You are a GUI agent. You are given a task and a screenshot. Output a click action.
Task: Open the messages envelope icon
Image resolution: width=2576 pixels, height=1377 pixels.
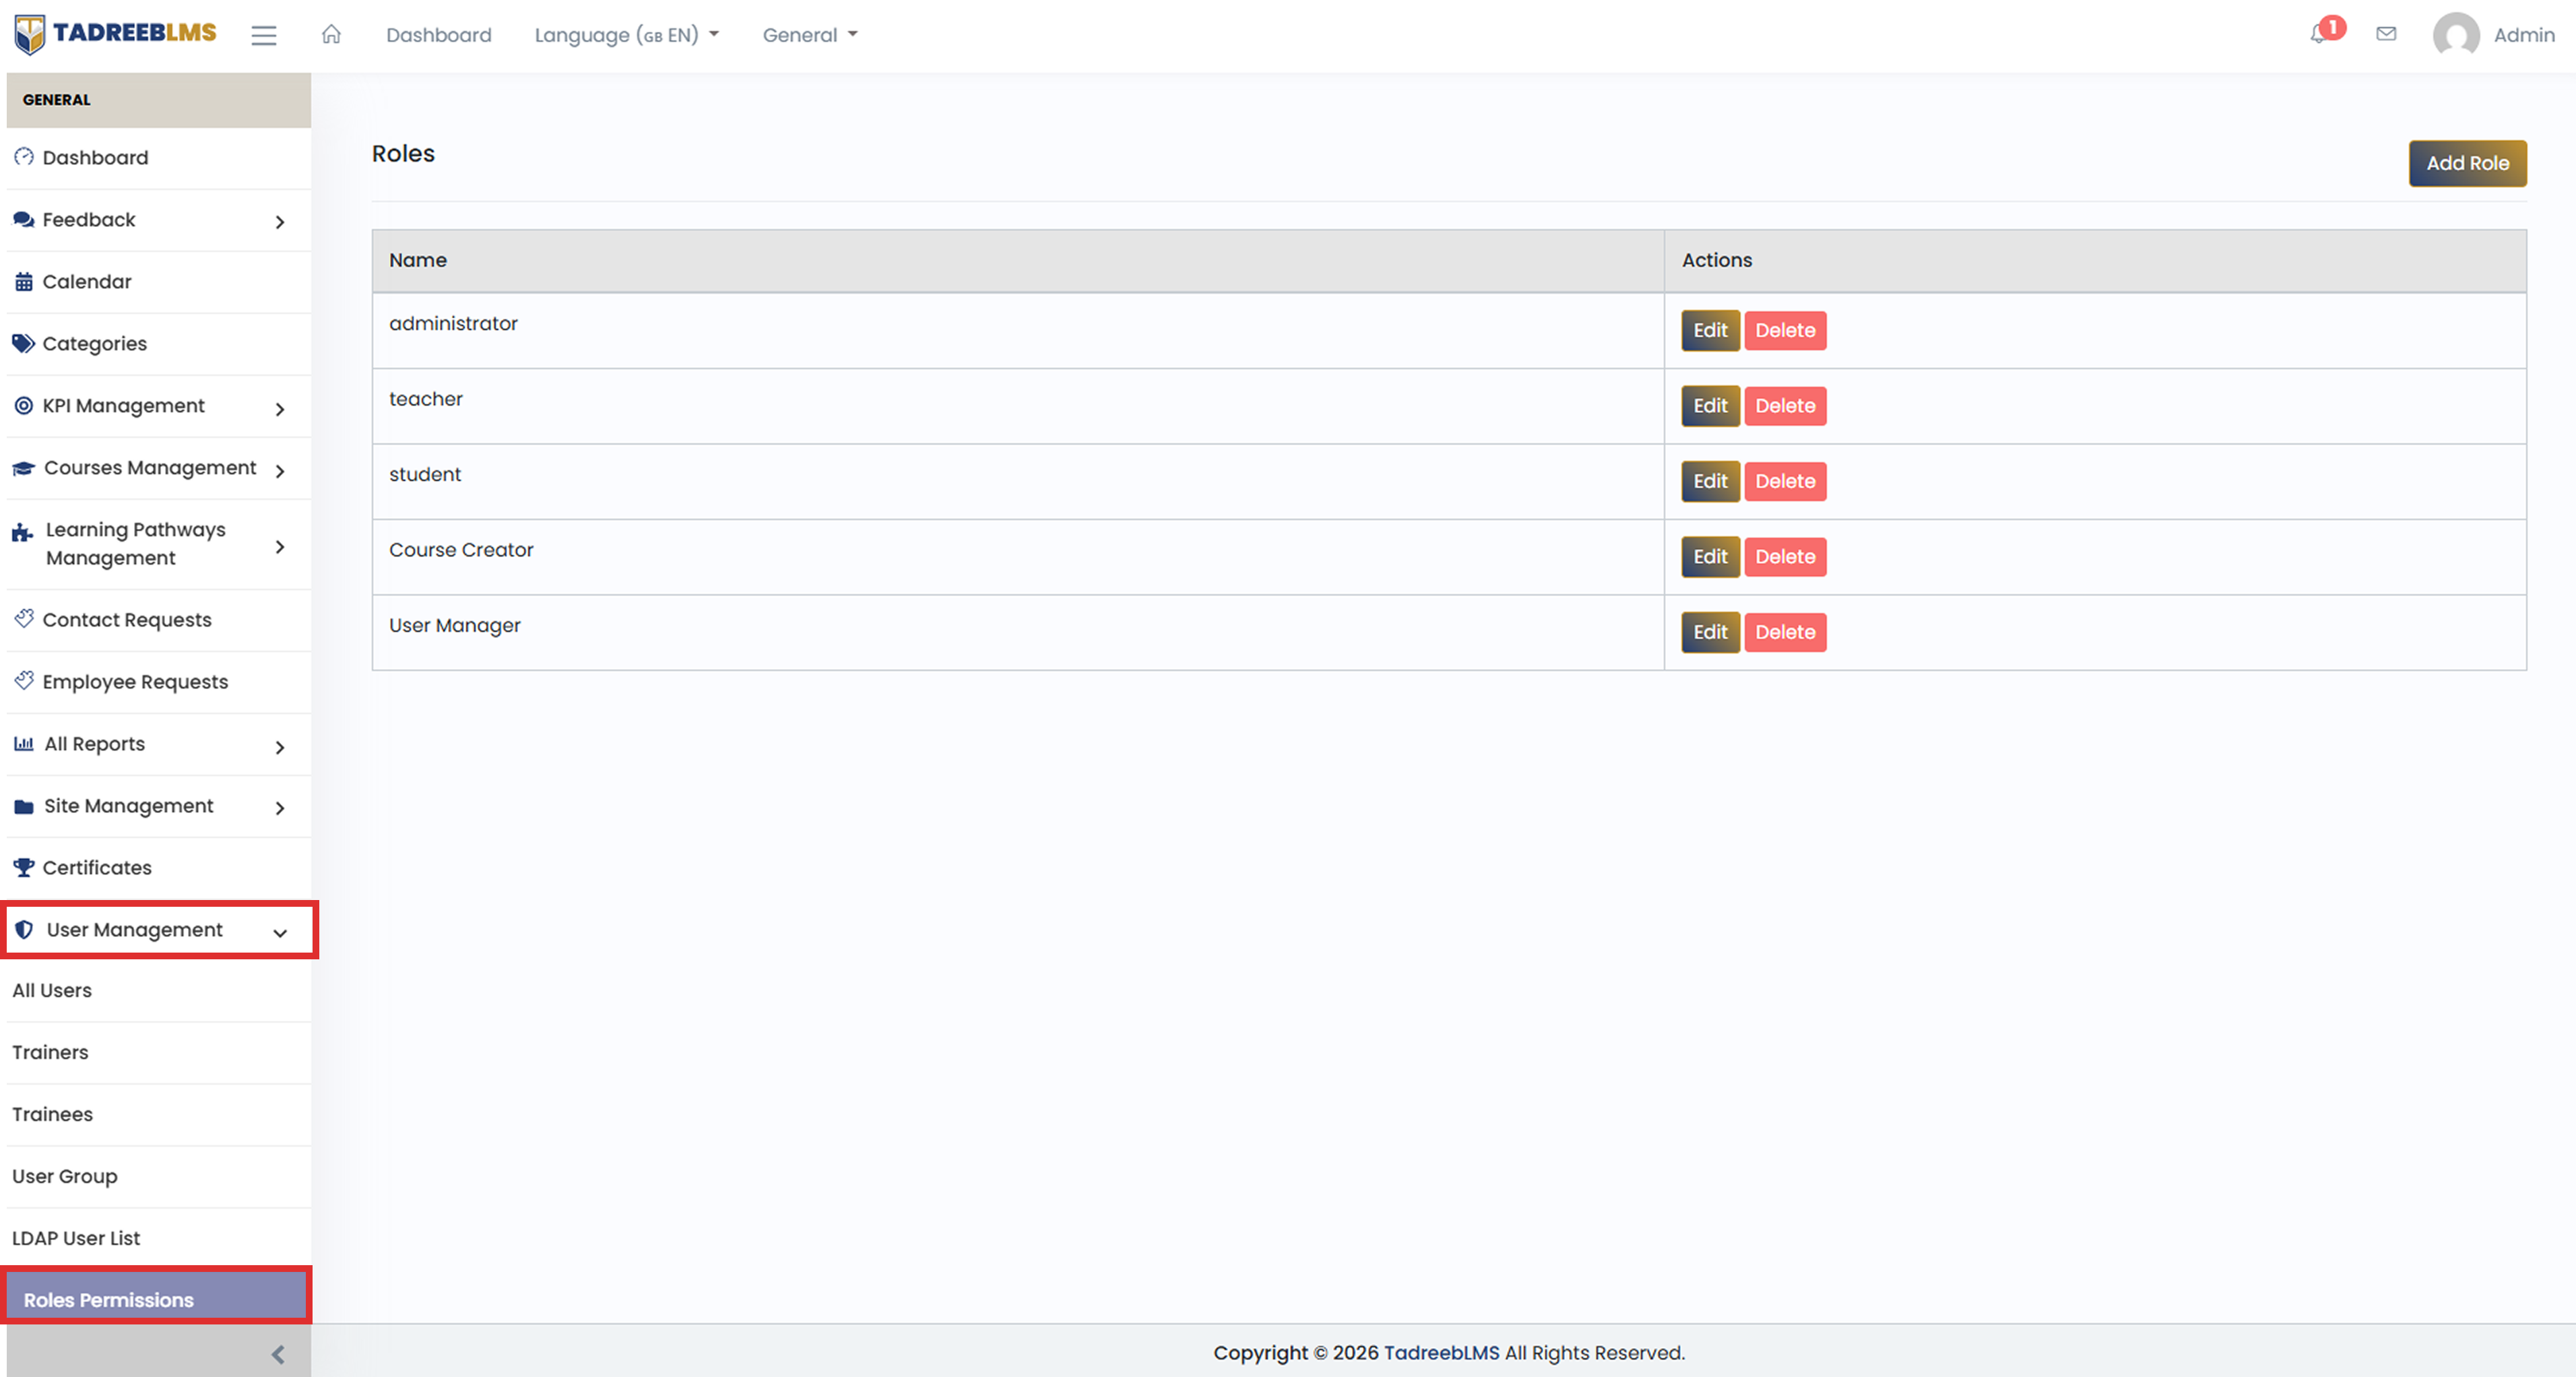[x=2386, y=34]
